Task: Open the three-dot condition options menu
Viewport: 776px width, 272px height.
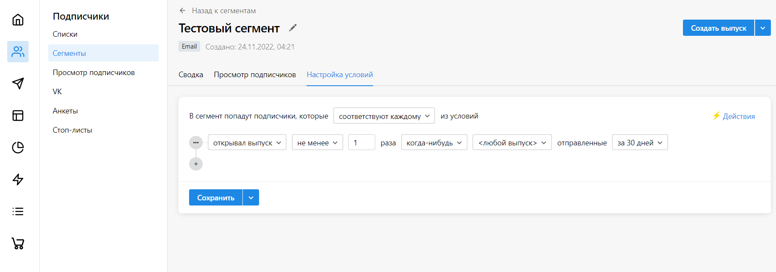Action: pos(196,142)
